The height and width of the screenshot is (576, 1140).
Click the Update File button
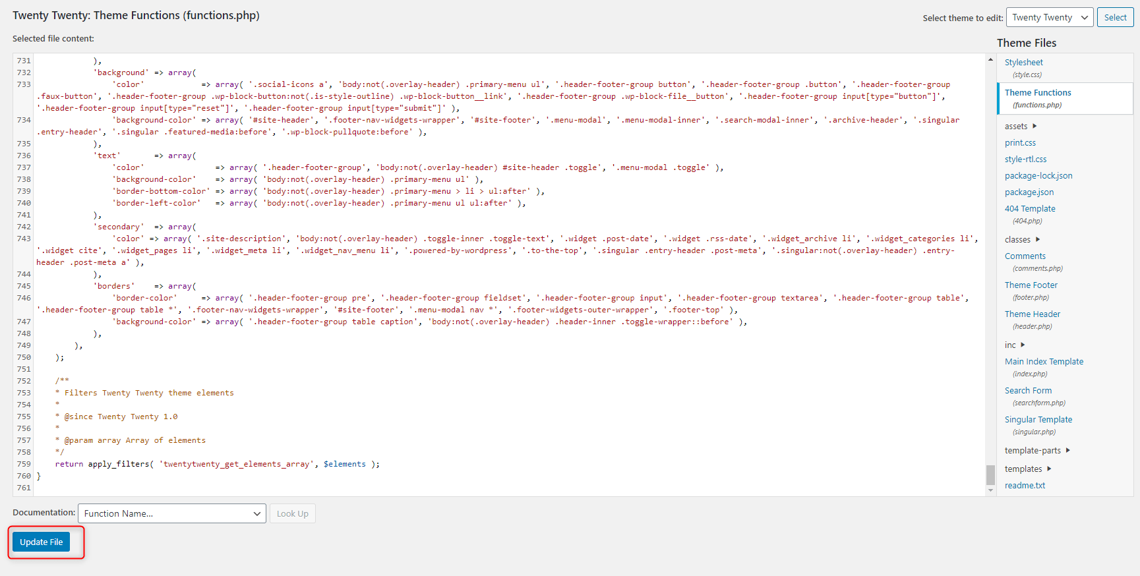coord(41,542)
